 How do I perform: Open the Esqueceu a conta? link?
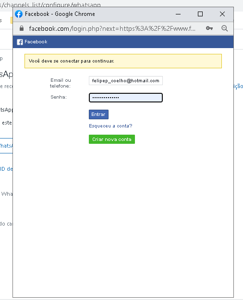pos(110,126)
